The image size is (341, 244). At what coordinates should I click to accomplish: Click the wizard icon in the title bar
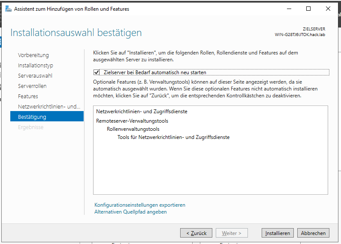pyautogui.click(x=9, y=9)
